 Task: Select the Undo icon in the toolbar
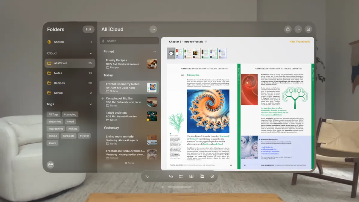point(147,176)
